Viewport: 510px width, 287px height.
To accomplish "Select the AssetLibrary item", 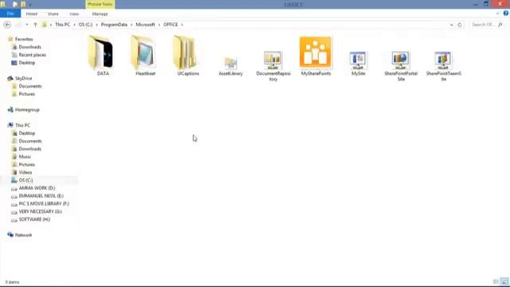I will tap(230, 66).
